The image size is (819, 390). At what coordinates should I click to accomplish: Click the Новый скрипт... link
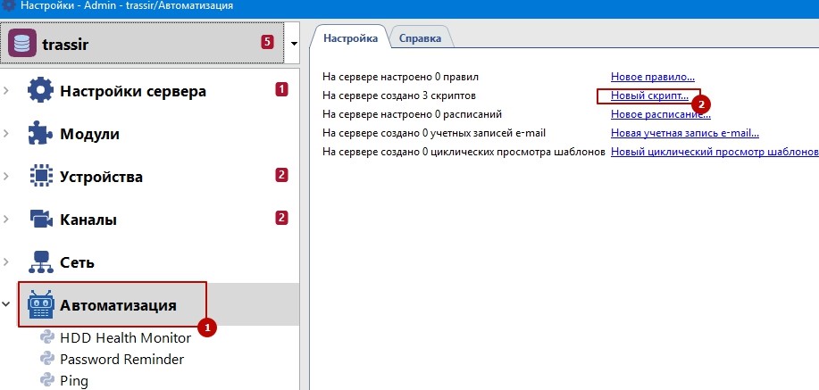[649, 95]
